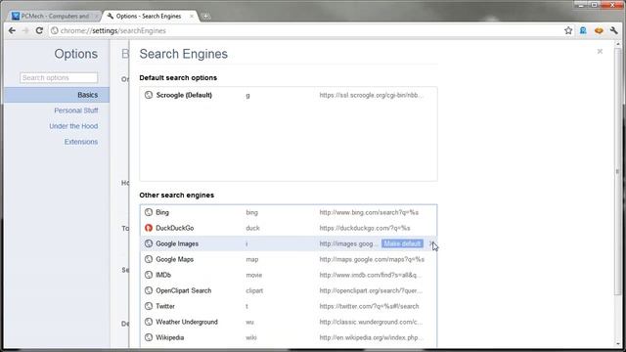626x352 pixels.
Task: Click the 'bing' keyword cell
Action: tap(252, 212)
